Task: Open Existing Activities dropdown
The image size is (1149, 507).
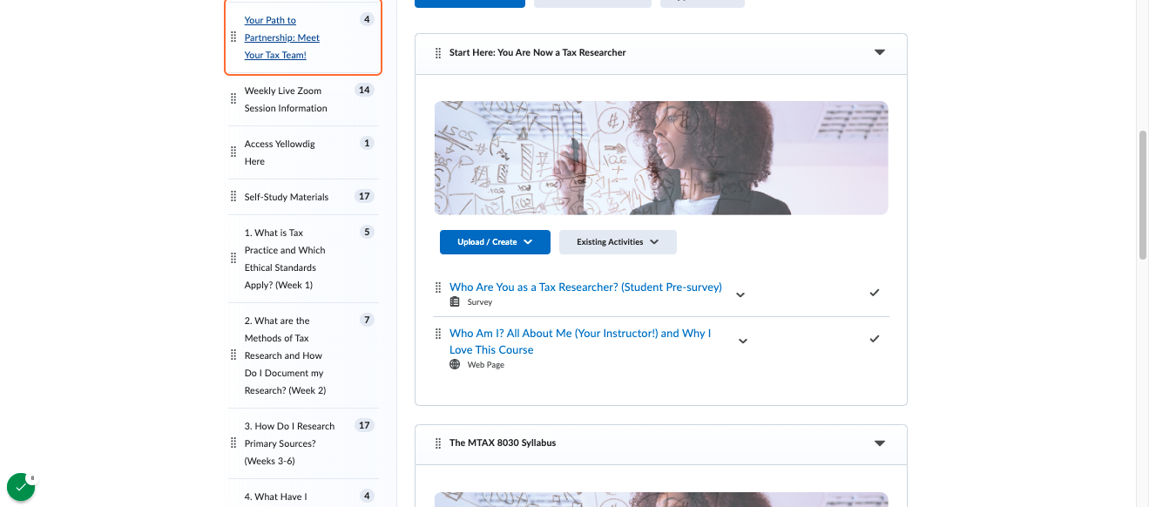Action: [618, 242]
